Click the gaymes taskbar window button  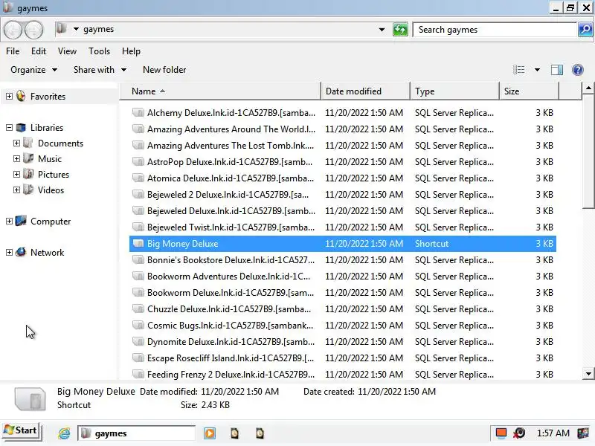tap(136, 433)
